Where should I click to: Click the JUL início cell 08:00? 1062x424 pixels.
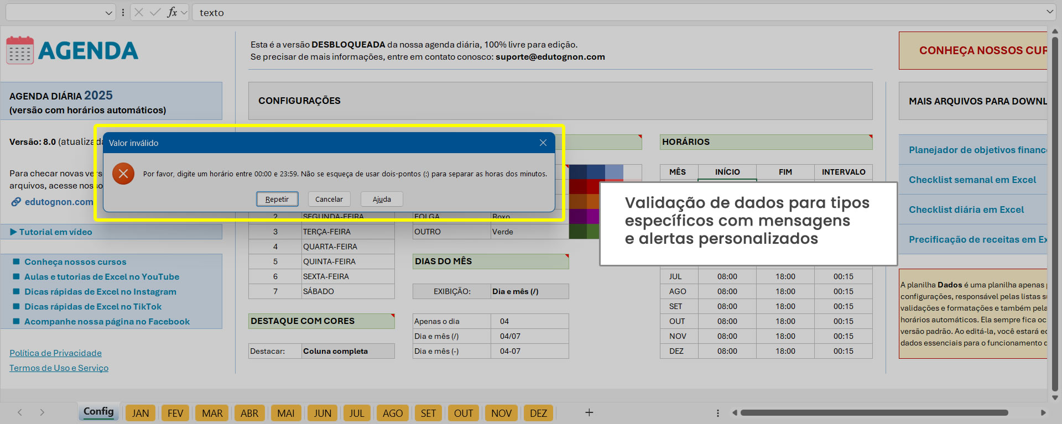[727, 276]
